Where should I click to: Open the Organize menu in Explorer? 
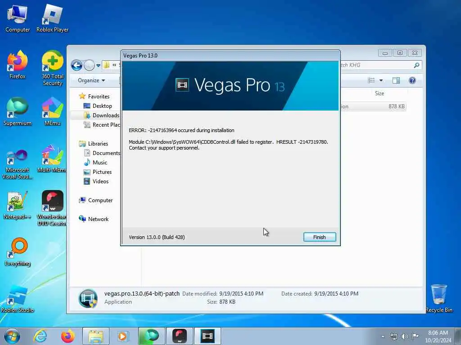click(91, 80)
